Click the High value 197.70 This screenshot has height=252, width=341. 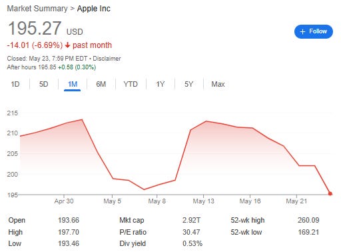coord(69,232)
